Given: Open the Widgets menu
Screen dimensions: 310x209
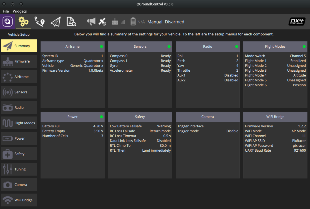Looking at the screenshot, I should coord(20,11).
